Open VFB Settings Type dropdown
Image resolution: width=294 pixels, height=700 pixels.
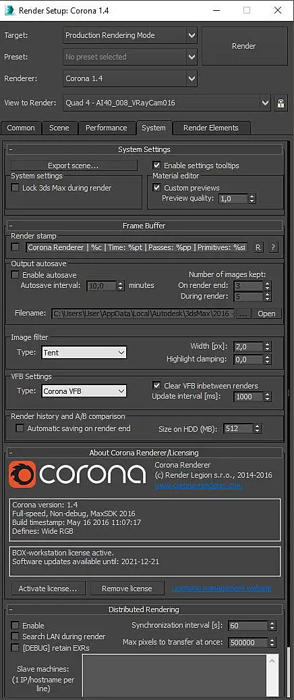tap(84, 391)
